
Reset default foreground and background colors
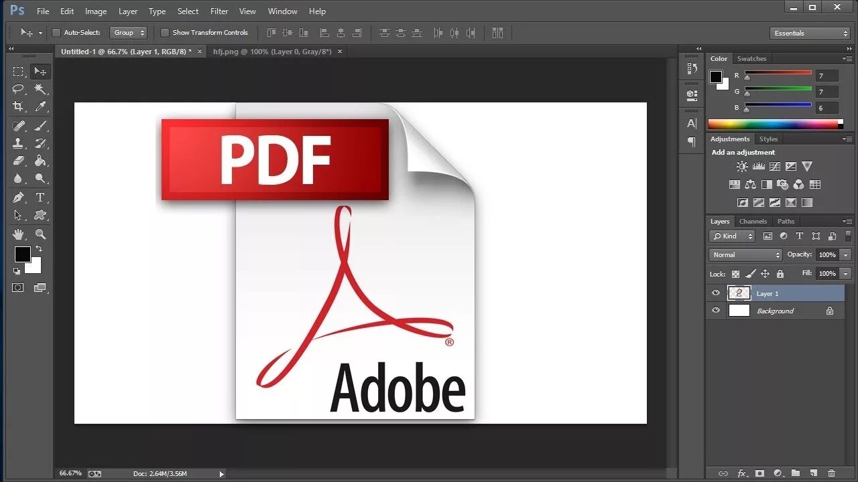point(17,271)
